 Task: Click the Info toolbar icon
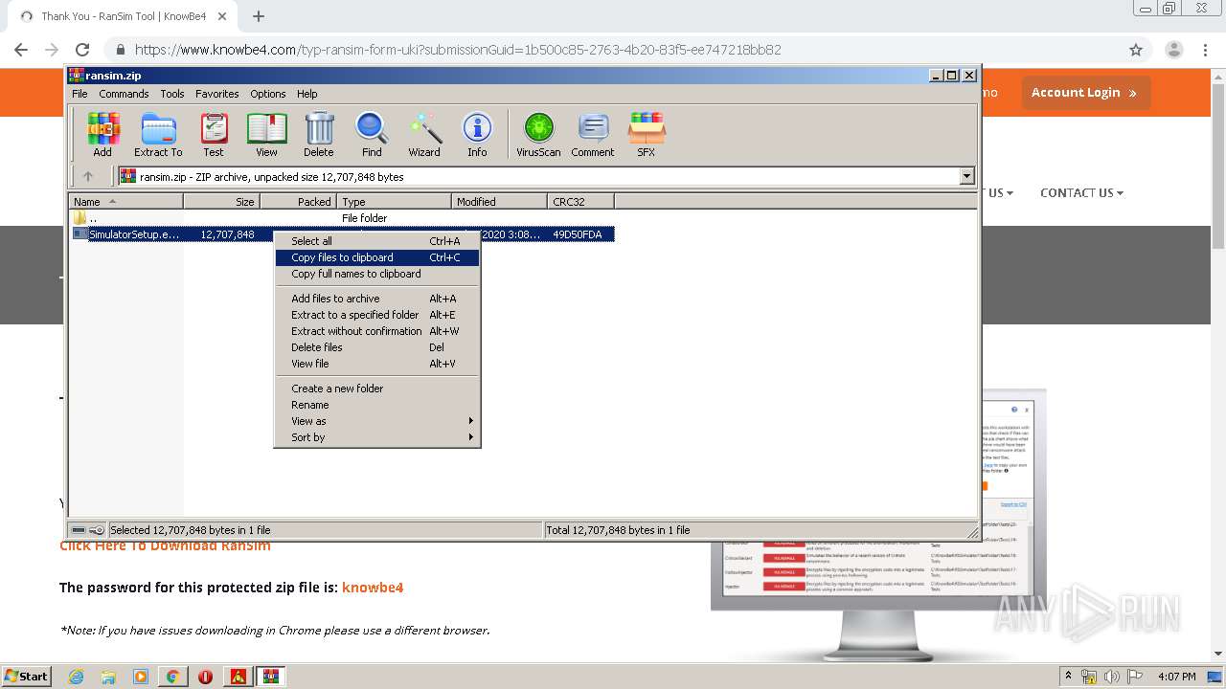tap(477, 134)
